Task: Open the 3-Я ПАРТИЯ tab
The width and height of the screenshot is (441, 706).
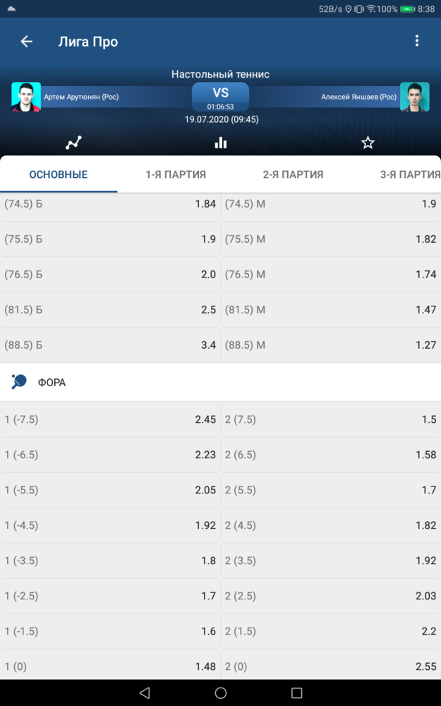Action: click(x=410, y=174)
